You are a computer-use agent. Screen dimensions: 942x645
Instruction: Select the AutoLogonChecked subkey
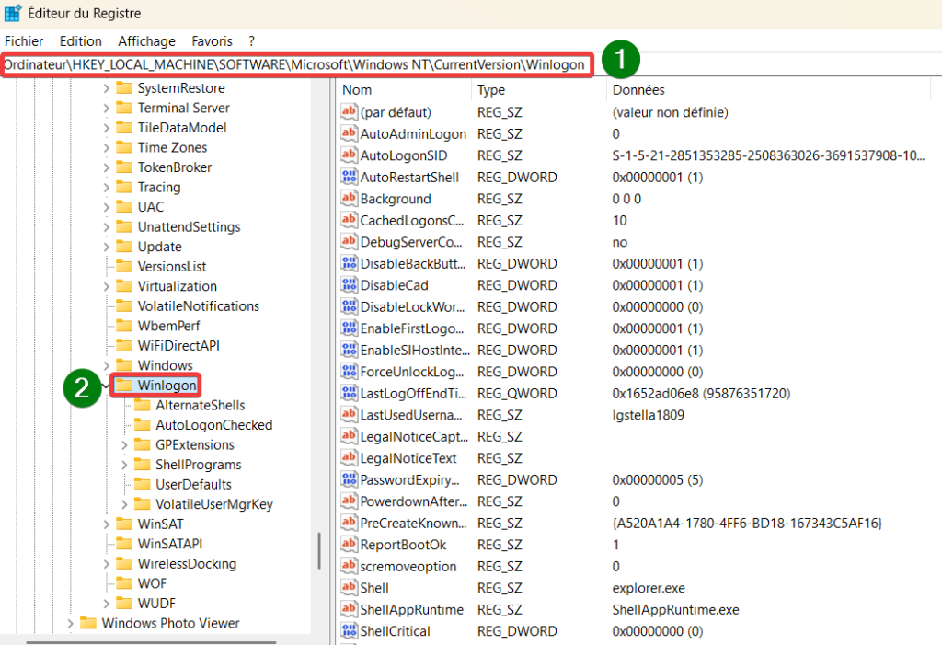(x=213, y=425)
